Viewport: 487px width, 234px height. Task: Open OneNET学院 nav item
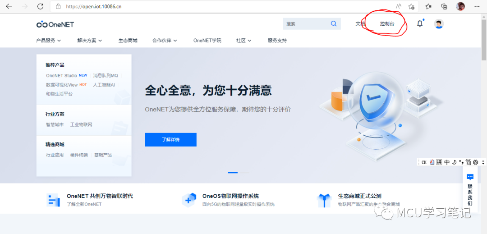coord(207,40)
